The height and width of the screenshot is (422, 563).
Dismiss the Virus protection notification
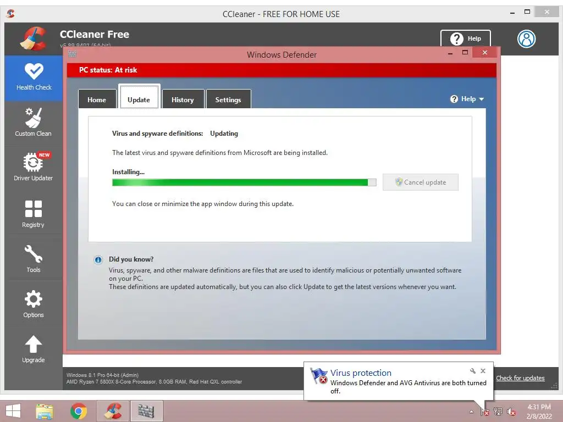click(x=483, y=371)
